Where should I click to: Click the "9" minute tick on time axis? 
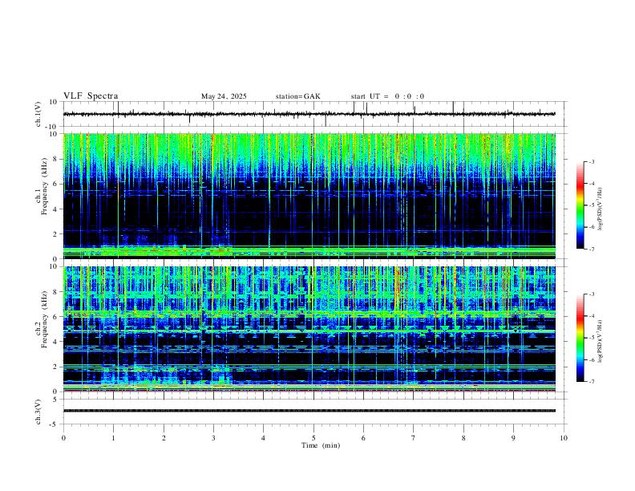pyautogui.click(x=513, y=438)
